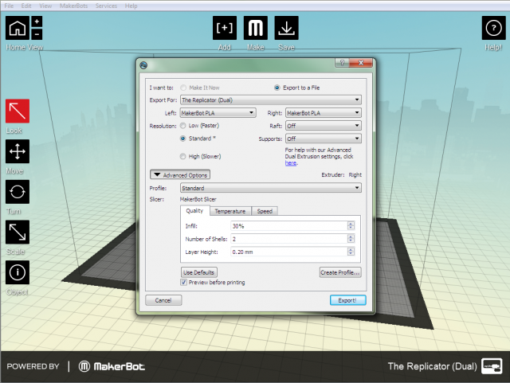The image size is (510, 383).
Task: Open the Help question mark icon
Action: coord(493,28)
